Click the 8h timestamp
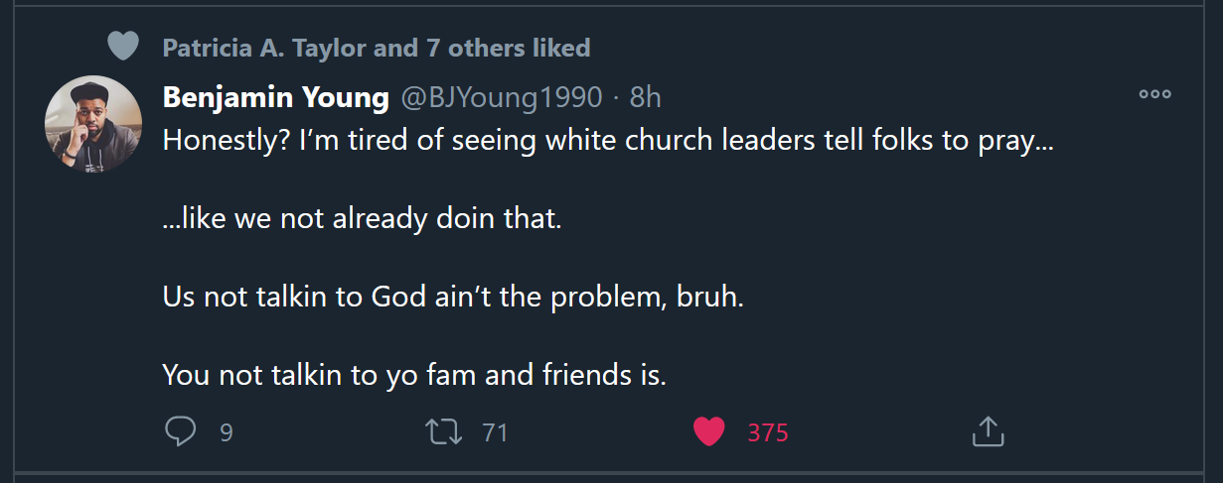 (646, 97)
